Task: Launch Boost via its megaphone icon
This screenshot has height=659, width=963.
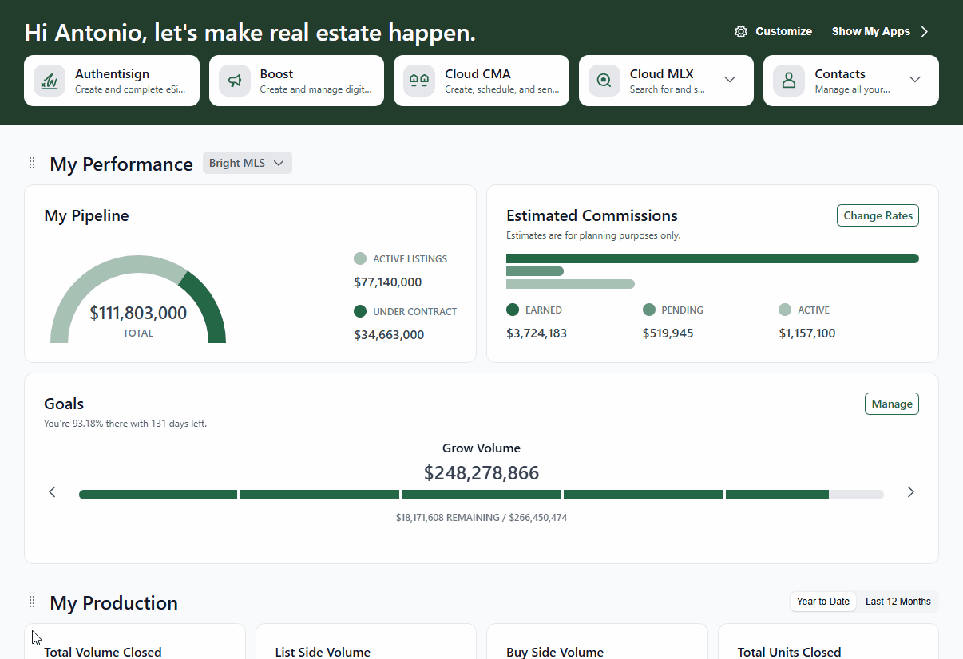Action: [x=235, y=81]
